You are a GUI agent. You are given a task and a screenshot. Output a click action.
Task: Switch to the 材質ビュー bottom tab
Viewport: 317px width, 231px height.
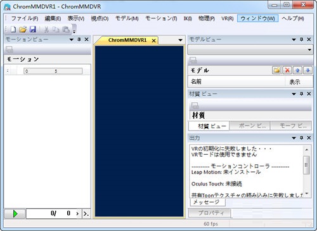209,126
